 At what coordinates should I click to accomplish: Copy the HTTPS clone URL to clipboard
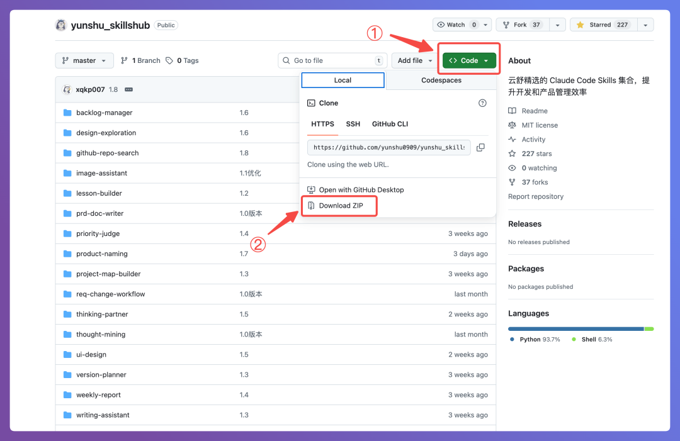pyautogui.click(x=480, y=147)
